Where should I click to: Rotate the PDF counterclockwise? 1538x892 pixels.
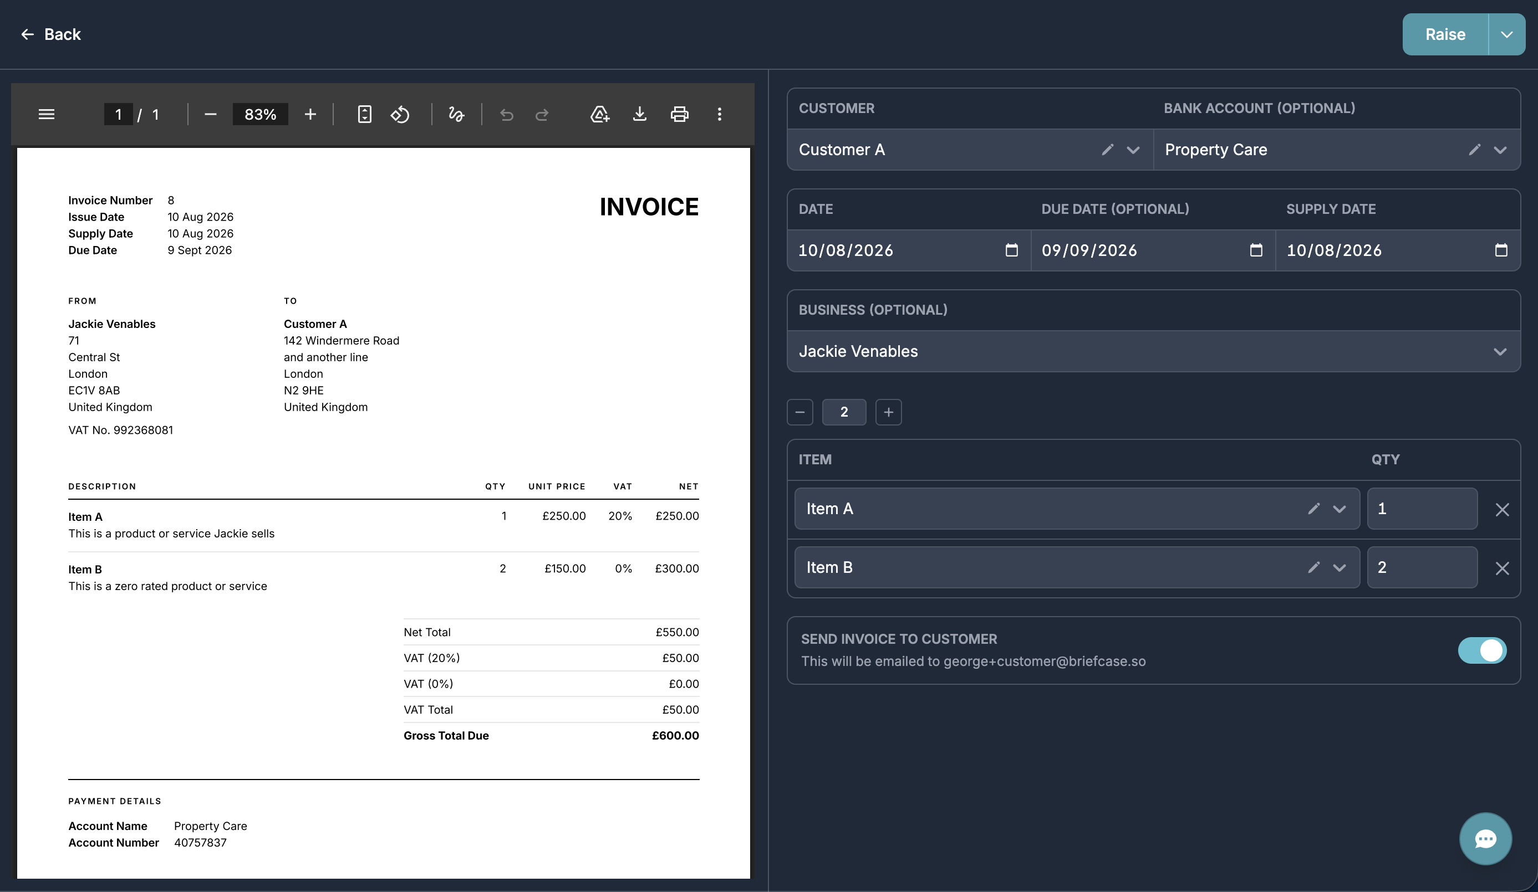pyautogui.click(x=400, y=114)
